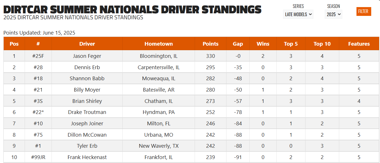380x163 pixels.
Task: Select the Top 10 column header
Action: click(x=322, y=44)
